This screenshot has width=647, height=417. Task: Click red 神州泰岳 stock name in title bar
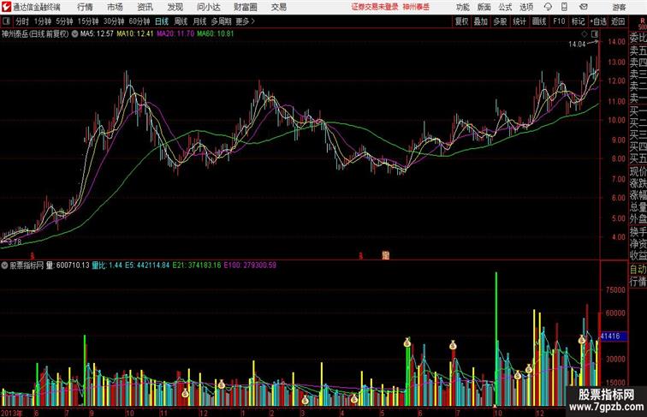point(416,7)
